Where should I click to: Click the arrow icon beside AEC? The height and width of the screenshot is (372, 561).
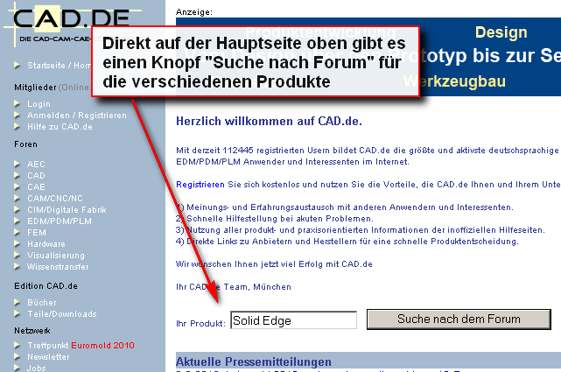17,164
